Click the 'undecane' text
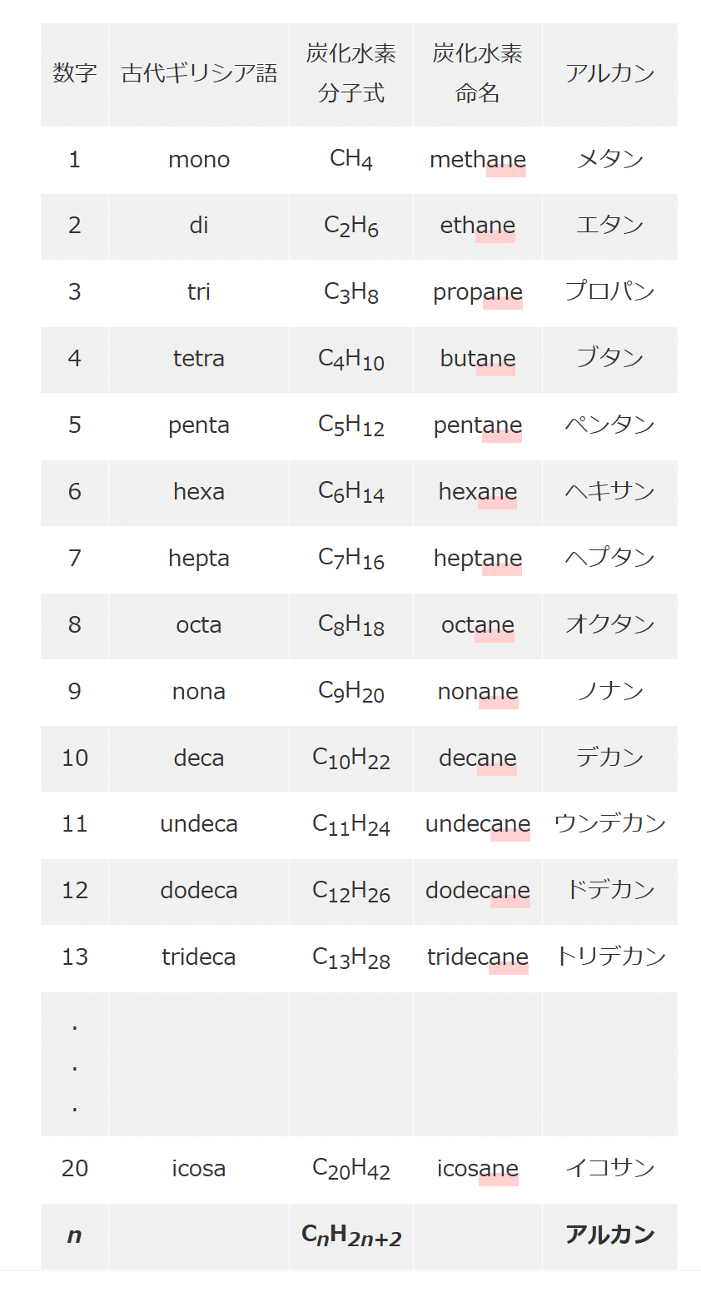Image resolution: width=701 pixels, height=1292 pixels. [x=478, y=824]
